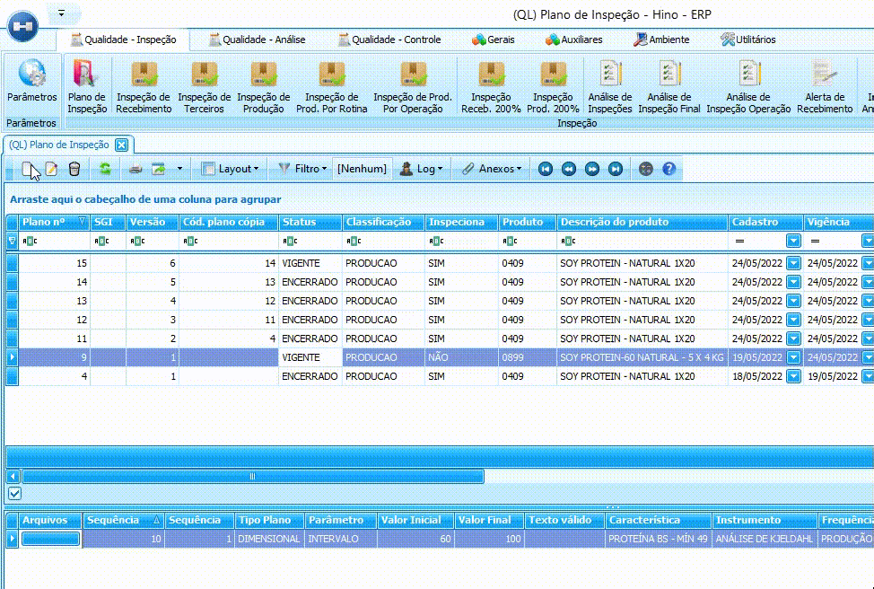Open Cadastro date dropdown for plan 15
This screenshot has width=874, height=589.
(x=794, y=263)
